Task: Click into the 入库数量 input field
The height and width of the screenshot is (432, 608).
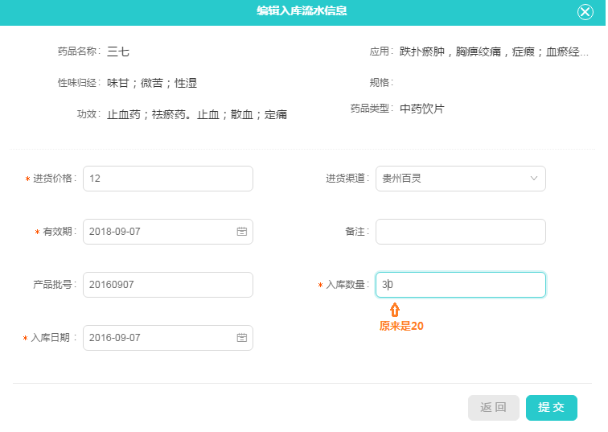Action: (x=460, y=285)
